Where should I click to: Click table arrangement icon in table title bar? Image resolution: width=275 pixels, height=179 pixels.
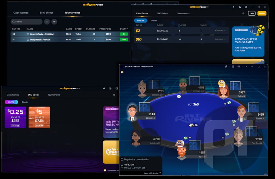tap(233, 67)
